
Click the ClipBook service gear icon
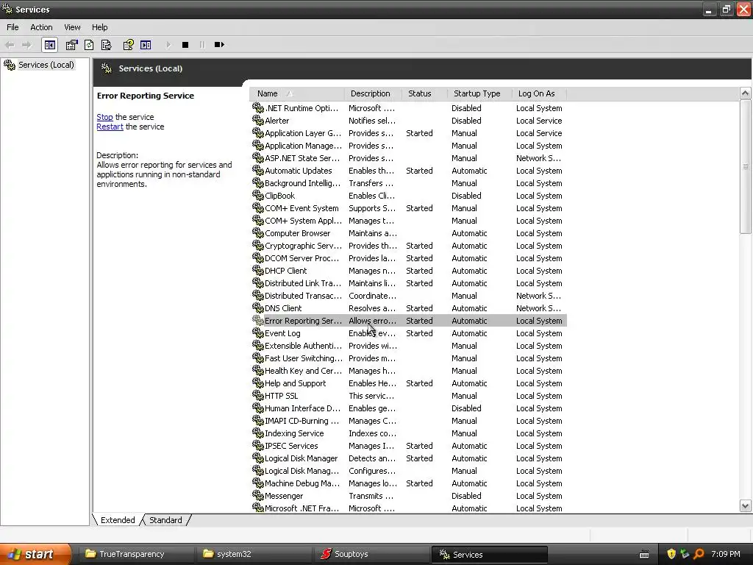click(x=258, y=195)
